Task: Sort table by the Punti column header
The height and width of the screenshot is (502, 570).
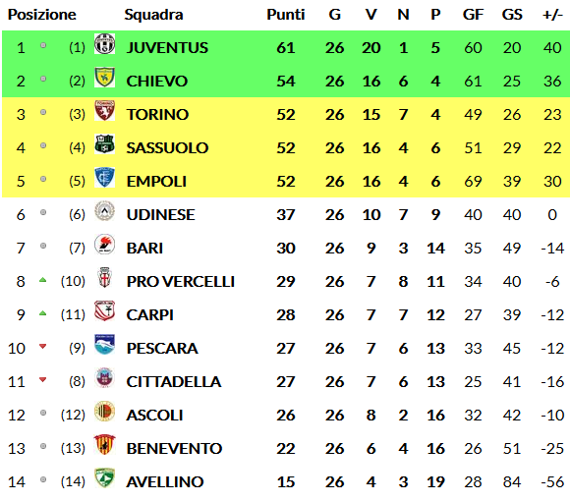Action: (285, 15)
